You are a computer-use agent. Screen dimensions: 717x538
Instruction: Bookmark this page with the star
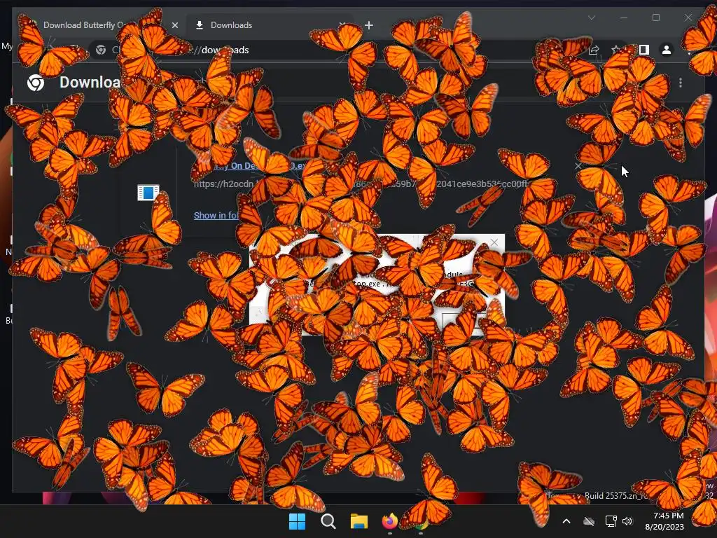coord(615,50)
